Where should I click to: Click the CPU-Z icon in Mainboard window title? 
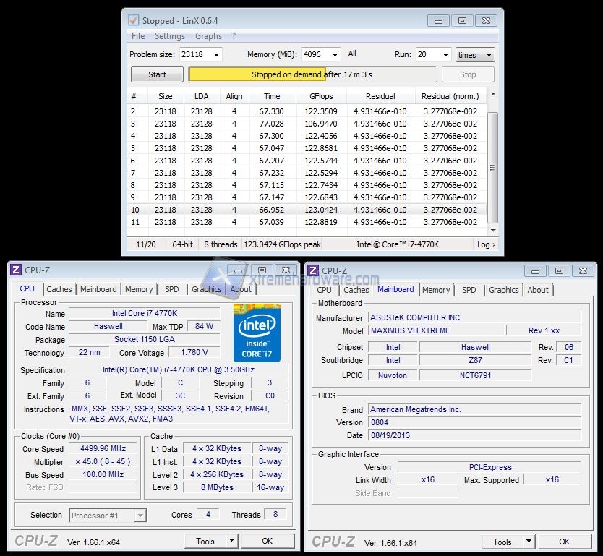[313, 270]
